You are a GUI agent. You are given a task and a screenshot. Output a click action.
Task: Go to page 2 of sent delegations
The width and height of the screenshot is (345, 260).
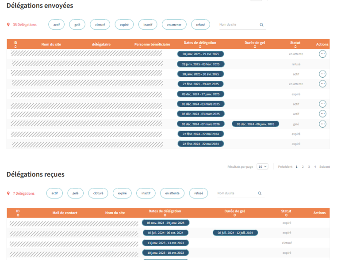point(303,167)
